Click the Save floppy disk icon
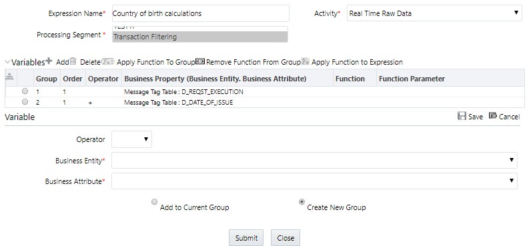The height and width of the screenshot is (246, 529). [x=462, y=116]
